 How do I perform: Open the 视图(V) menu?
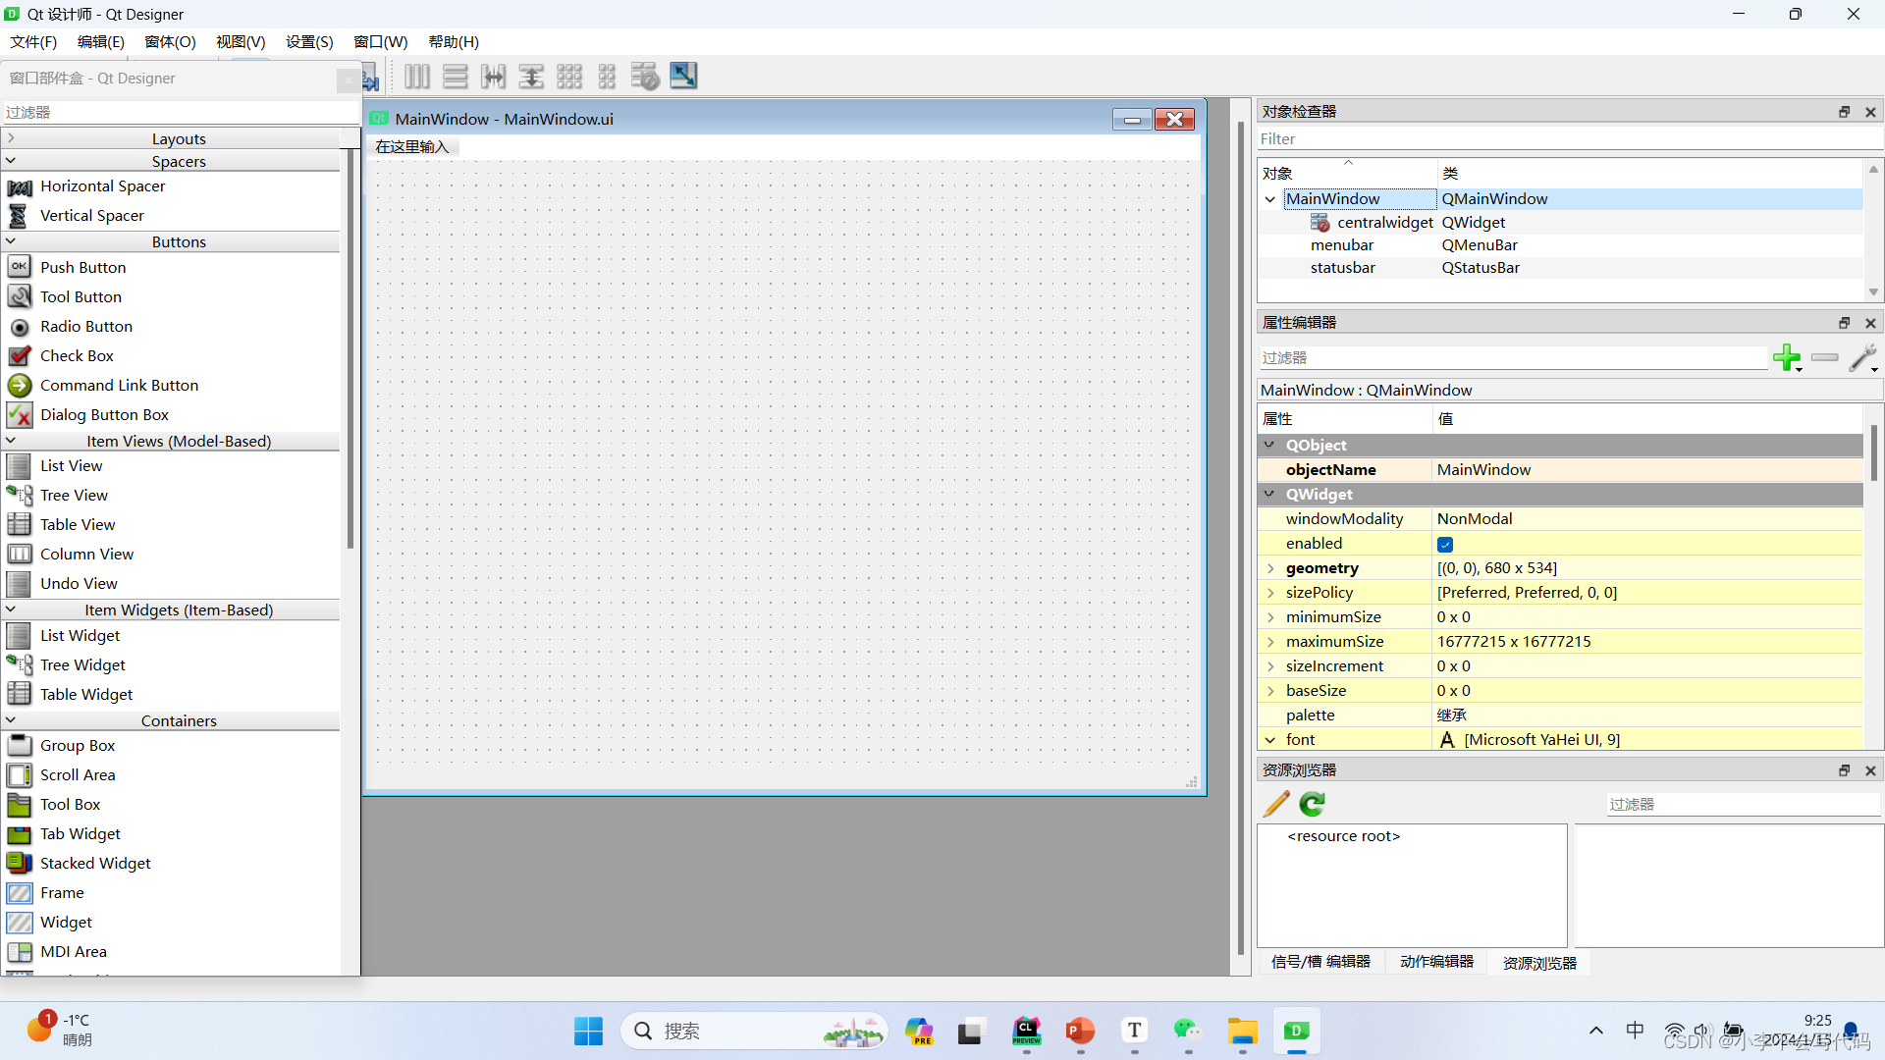tap(241, 41)
